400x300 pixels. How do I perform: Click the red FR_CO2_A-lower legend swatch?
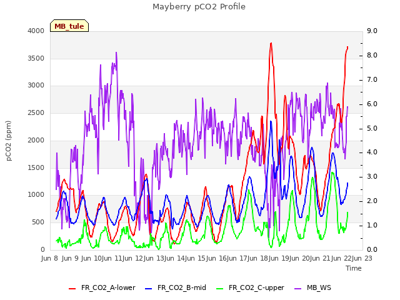point(72,288)
